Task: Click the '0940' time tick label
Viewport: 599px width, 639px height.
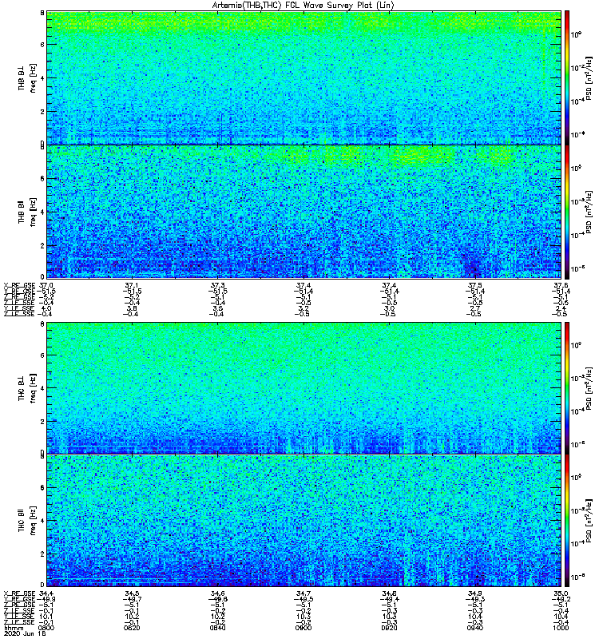Action: click(474, 628)
